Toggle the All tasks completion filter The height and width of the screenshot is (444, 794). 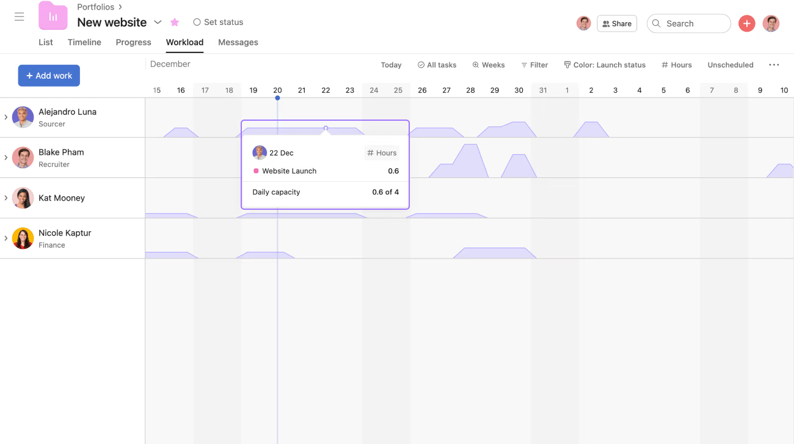pos(437,65)
